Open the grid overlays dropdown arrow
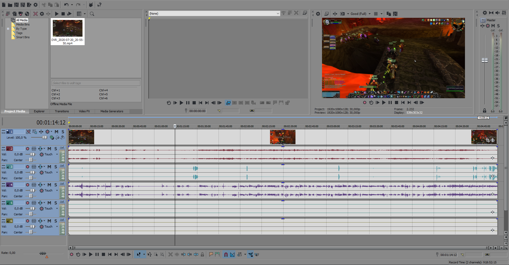Screen dimensions: 509x265 point(381,14)
